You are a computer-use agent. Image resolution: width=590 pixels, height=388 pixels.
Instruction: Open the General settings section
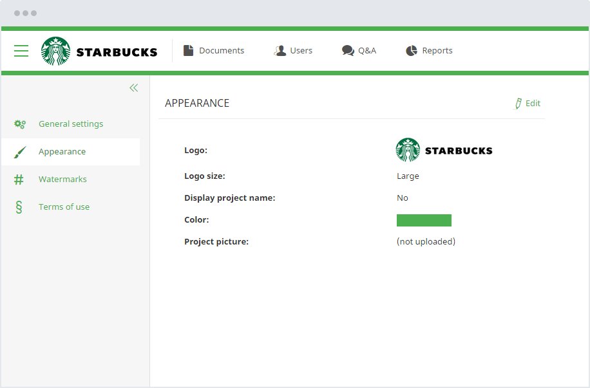click(71, 124)
